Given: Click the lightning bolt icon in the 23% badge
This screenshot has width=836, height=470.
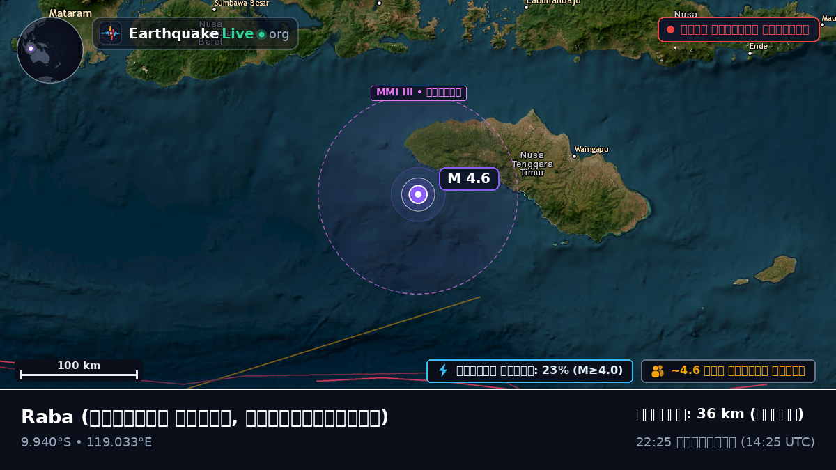Looking at the screenshot, I should [x=442, y=370].
